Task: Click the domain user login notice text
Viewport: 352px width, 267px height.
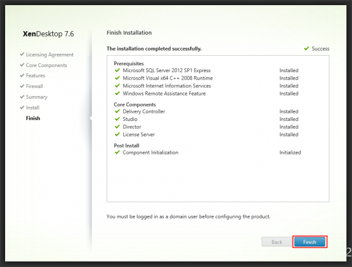Action: pos(188,216)
